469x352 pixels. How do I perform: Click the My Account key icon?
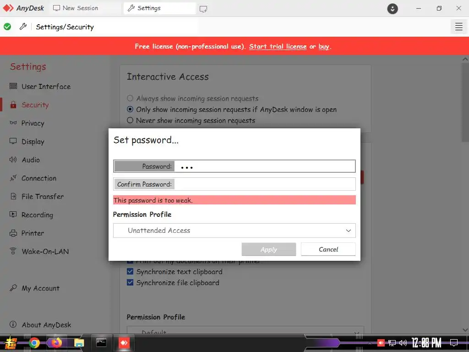click(x=13, y=288)
